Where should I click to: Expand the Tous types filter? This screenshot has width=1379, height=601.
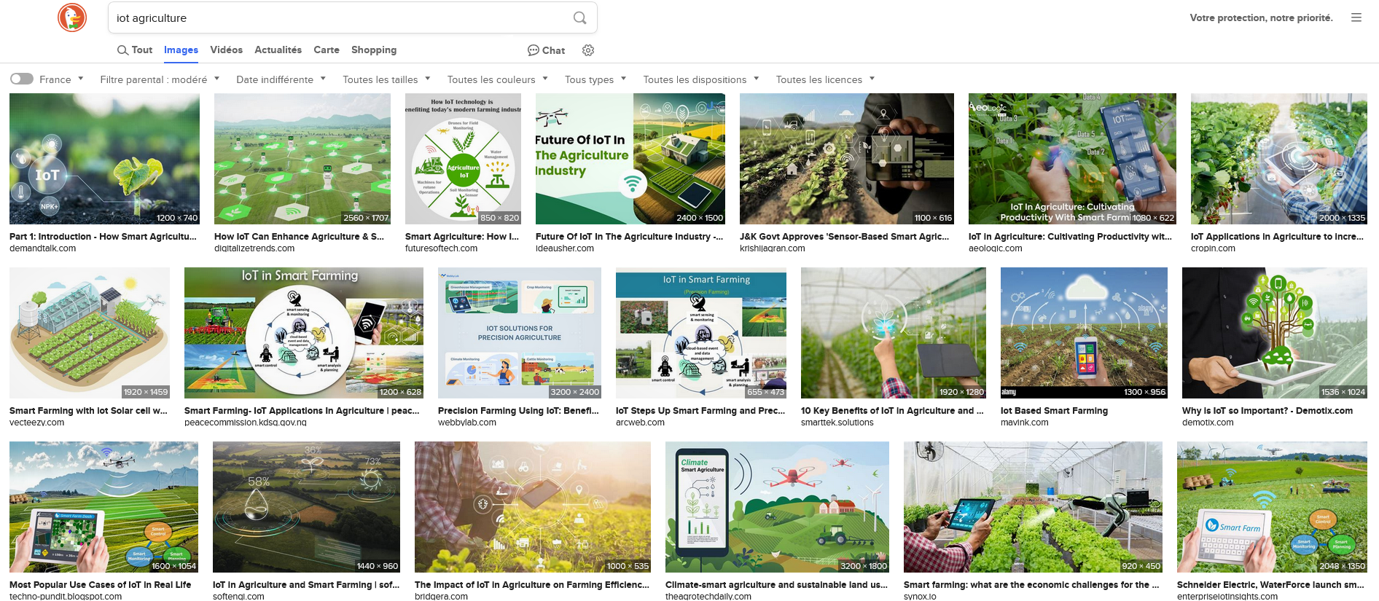[595, 79]
